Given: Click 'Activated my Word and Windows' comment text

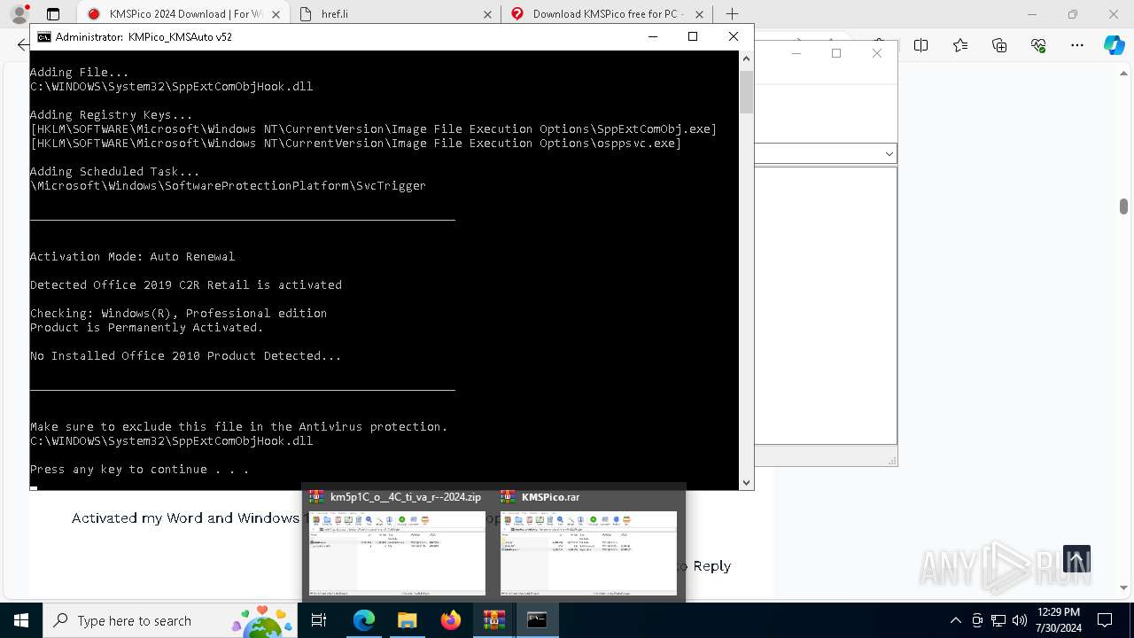Looking at the screenshot, I should [x=185, y=518].
